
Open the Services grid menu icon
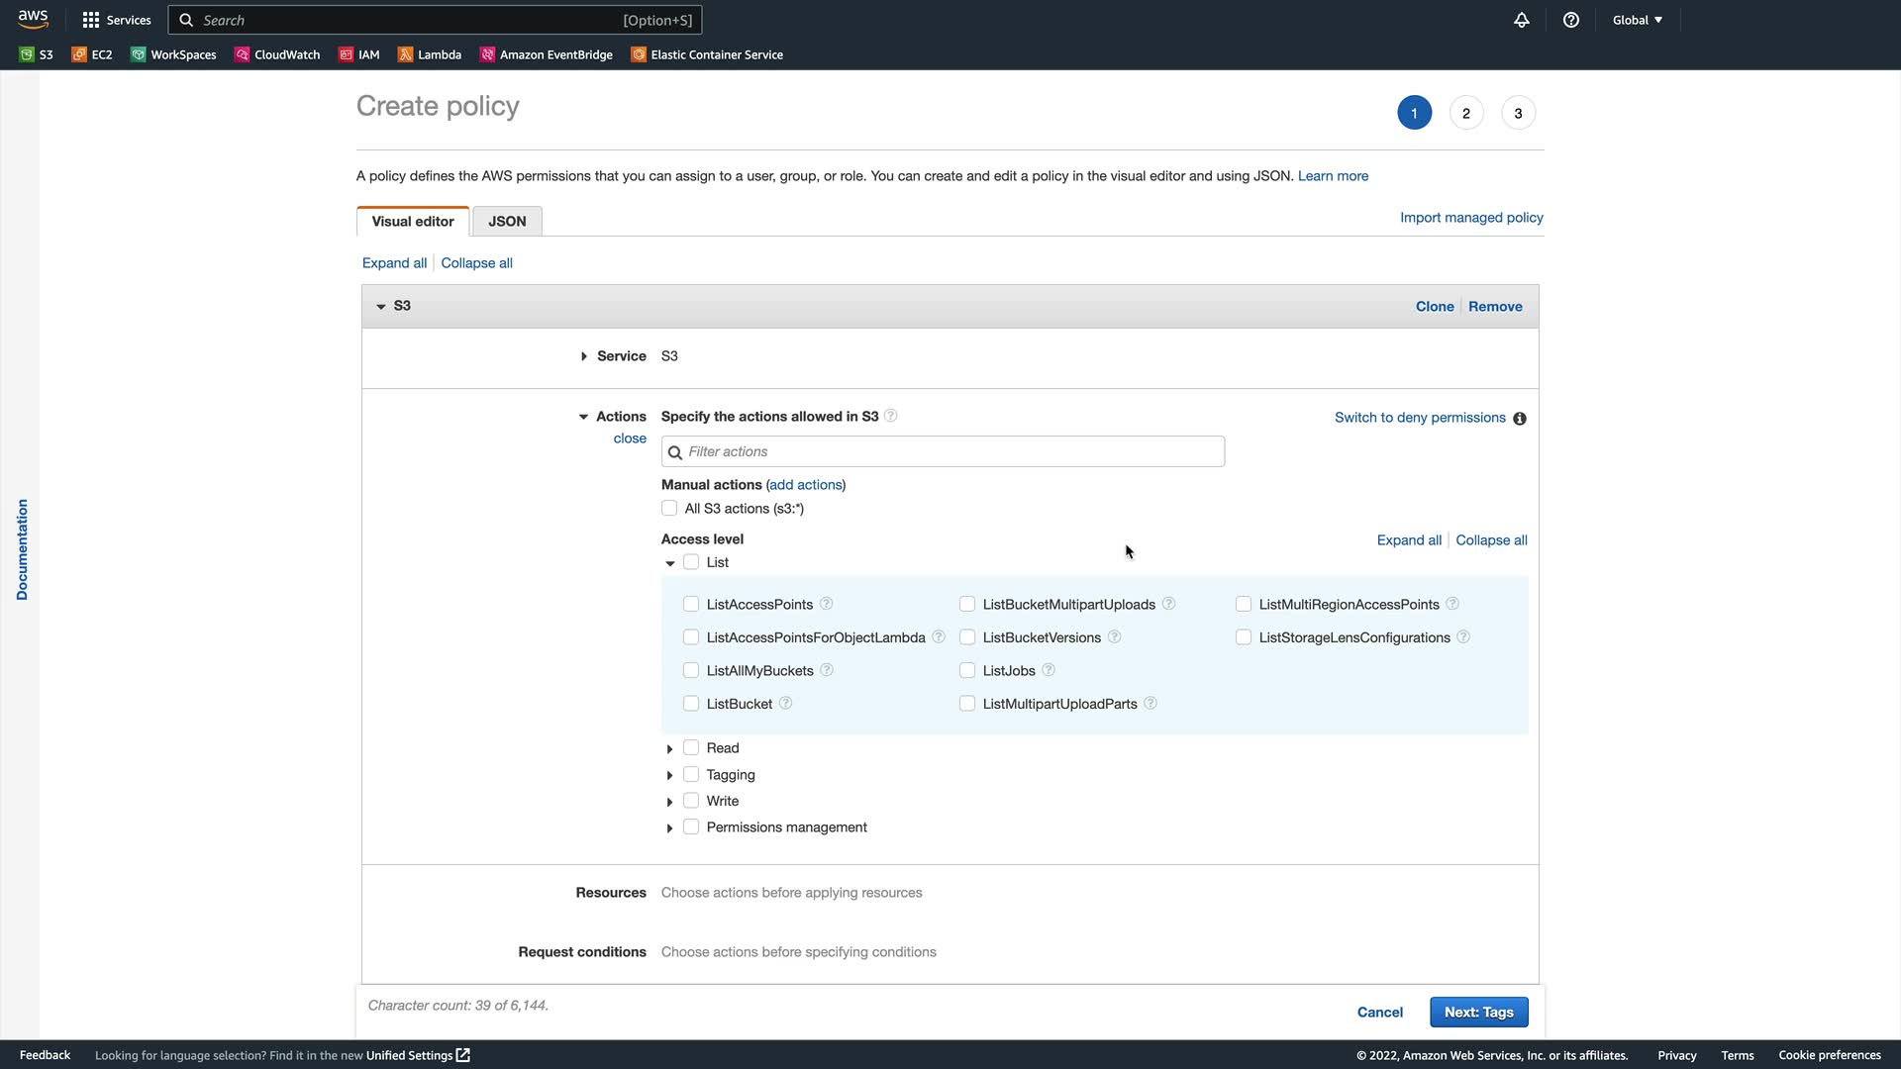point(91,20)
